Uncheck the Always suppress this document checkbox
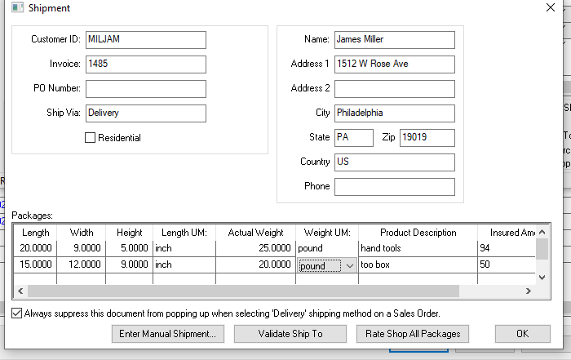This screenshot has width=571, height=360. 17,313
